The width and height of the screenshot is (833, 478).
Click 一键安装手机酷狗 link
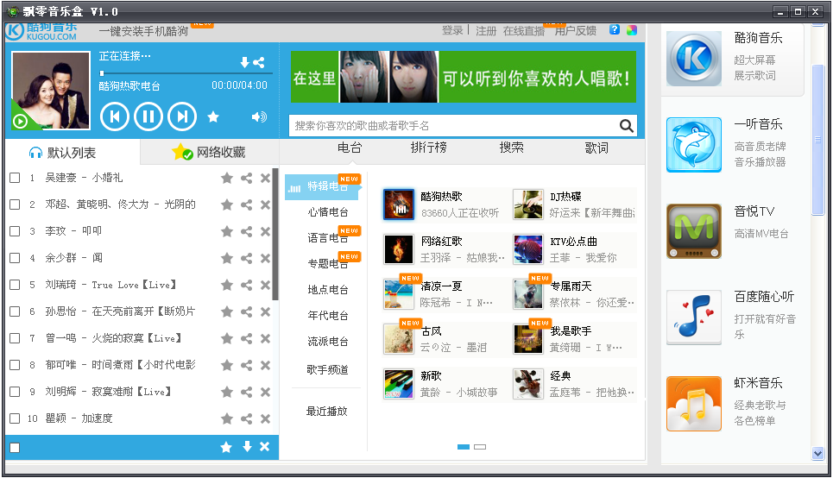tap(143, 31)
